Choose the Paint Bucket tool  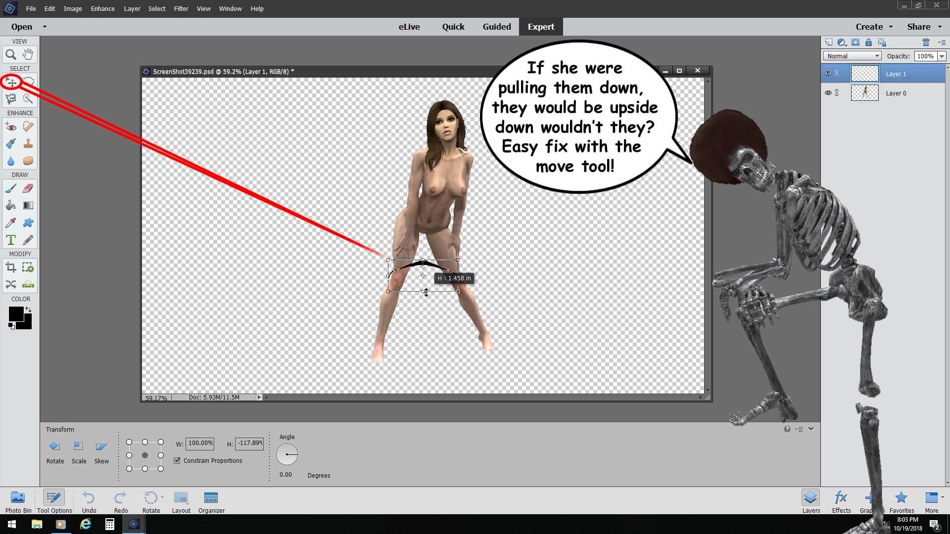pos(11,205)
